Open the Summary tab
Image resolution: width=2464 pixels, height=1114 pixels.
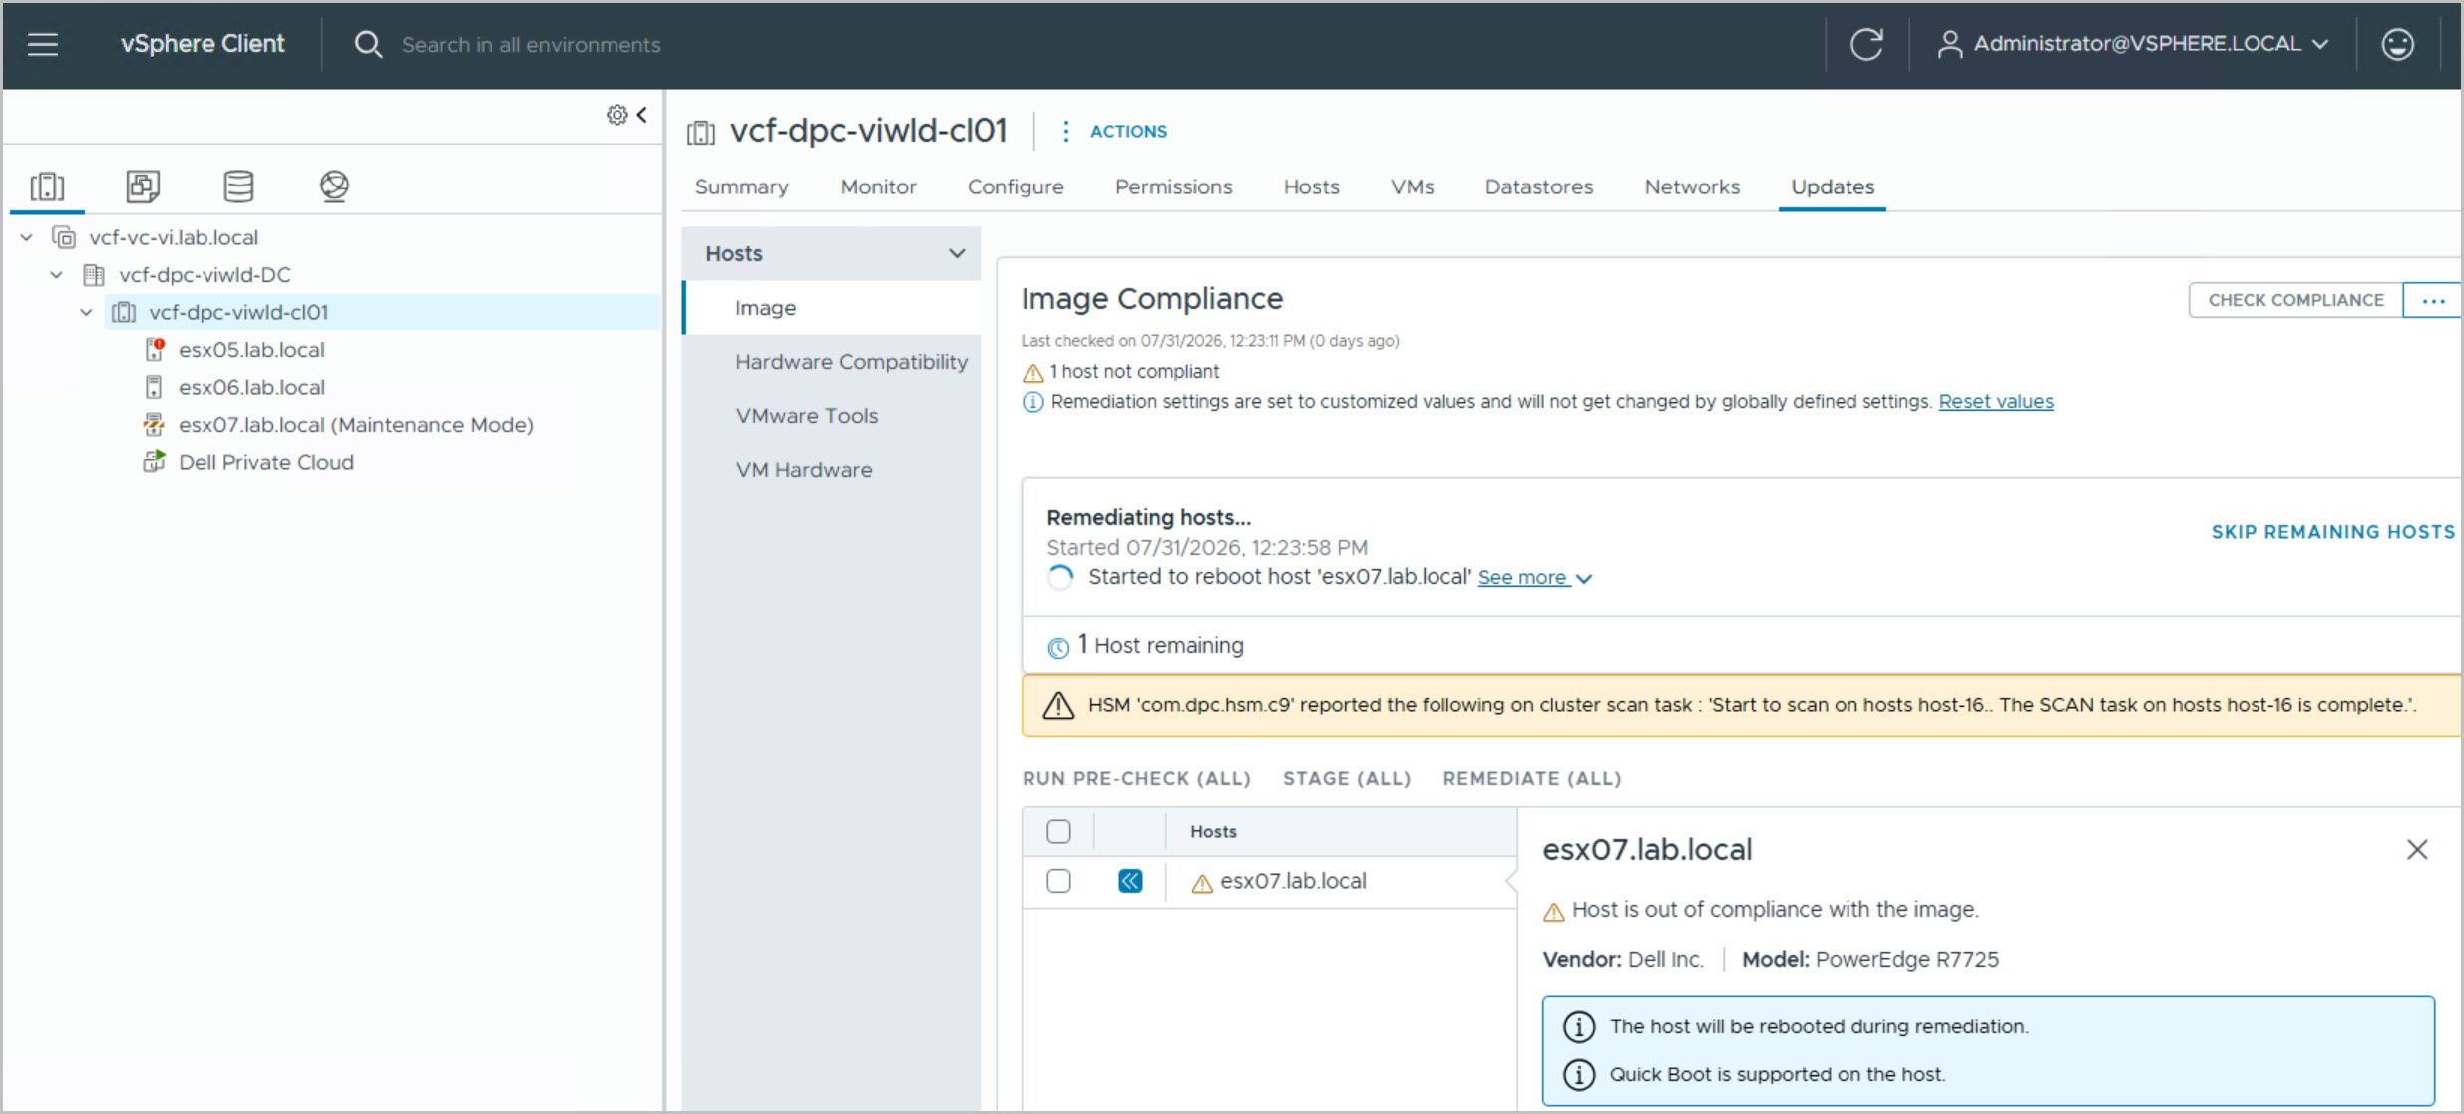coord(741,186)
